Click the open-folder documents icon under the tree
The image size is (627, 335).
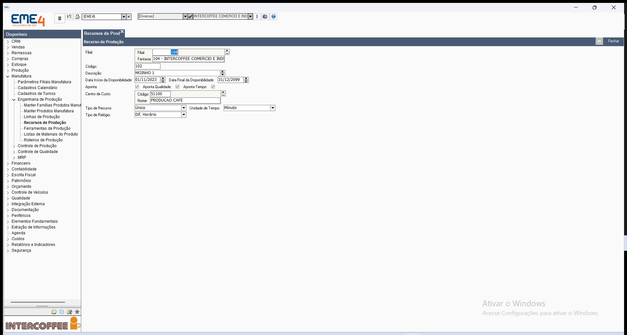(x=54, y=312)
